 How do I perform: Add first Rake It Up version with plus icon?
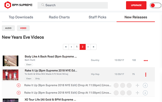click(x=137, y=86)
